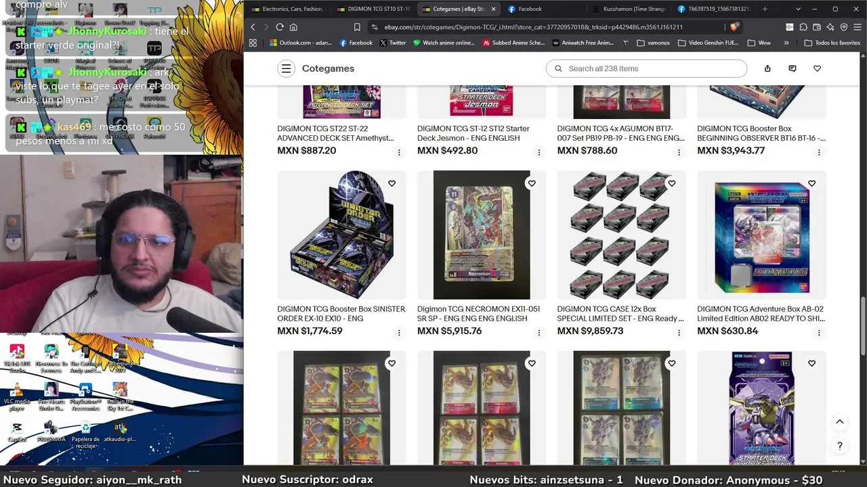Screen dimensions: 867x487
Task: Open Outlook.com bookmark
Action: pos(301,43)
